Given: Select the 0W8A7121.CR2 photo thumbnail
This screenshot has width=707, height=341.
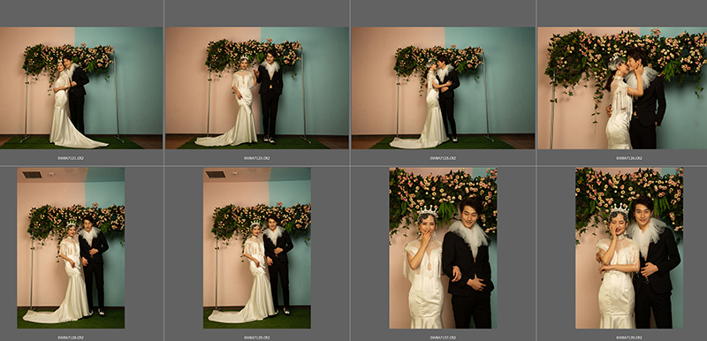Looking at the screenshot, I should (81, 87).
